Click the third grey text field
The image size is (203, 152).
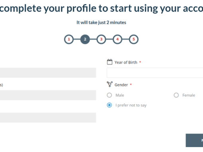[x=48, y=118]
